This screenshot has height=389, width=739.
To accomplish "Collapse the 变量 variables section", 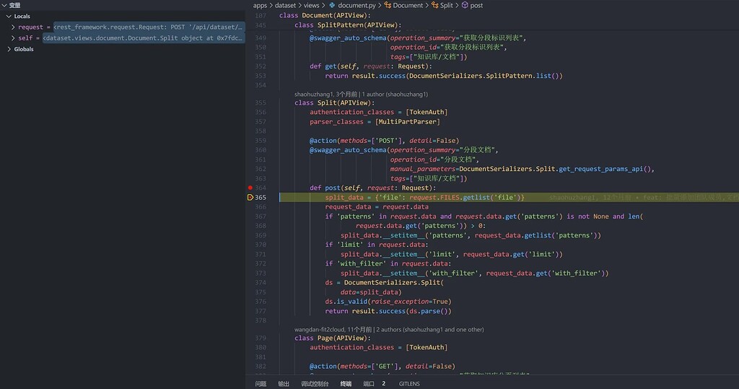I will (4, 5).
